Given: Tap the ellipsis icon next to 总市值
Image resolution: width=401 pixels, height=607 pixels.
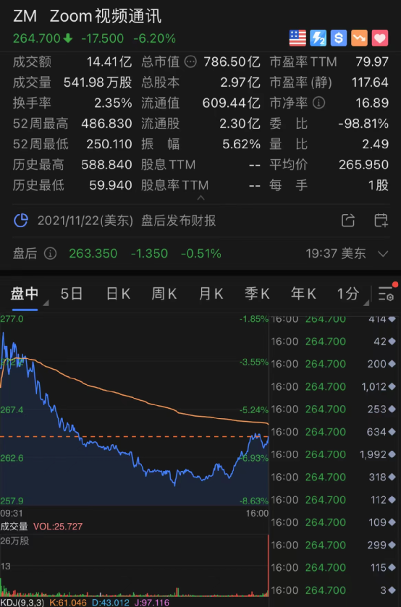Looking at the screenshot, I should [190, 61].
